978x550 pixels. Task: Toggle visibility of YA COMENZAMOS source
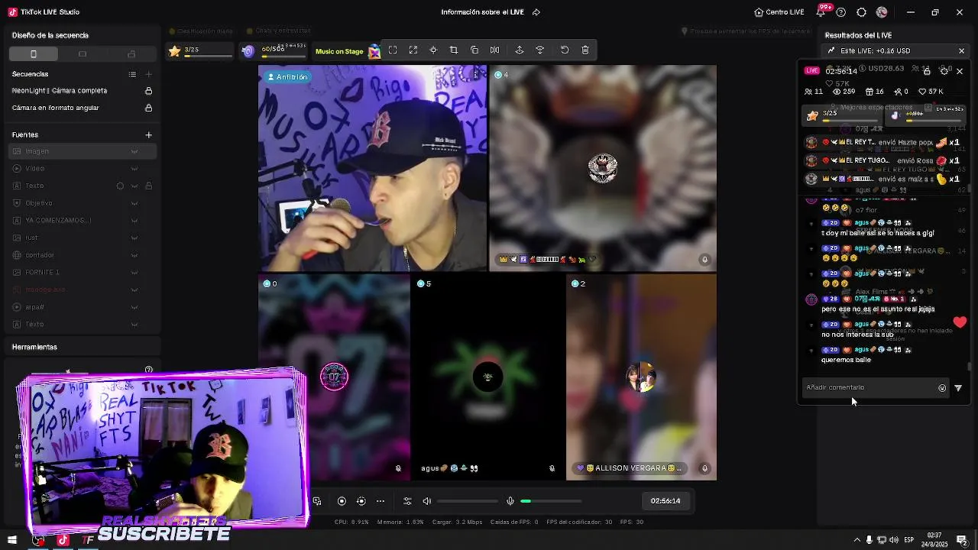(134, 221)
